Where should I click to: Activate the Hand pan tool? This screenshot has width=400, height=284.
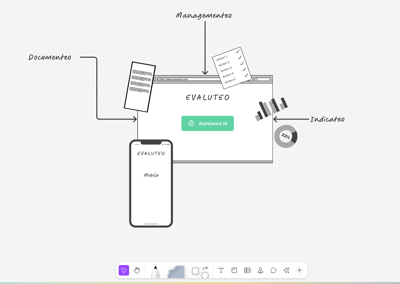(137, 270)
